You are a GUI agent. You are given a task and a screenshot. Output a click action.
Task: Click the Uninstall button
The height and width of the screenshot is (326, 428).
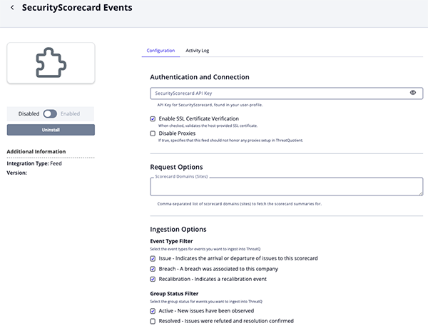(x=51, y=130)
